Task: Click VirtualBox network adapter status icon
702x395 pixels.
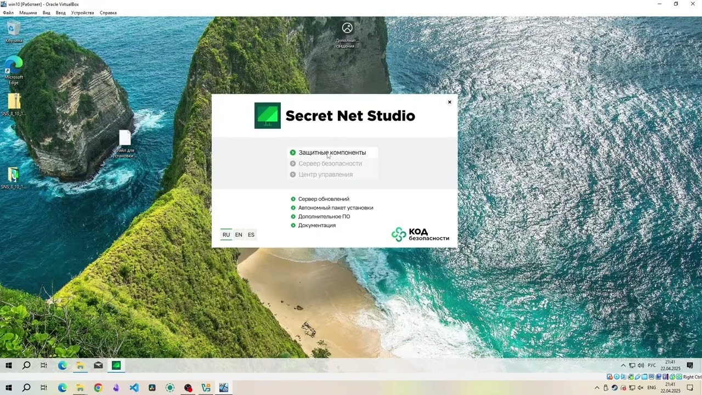Action: (630, 377)
